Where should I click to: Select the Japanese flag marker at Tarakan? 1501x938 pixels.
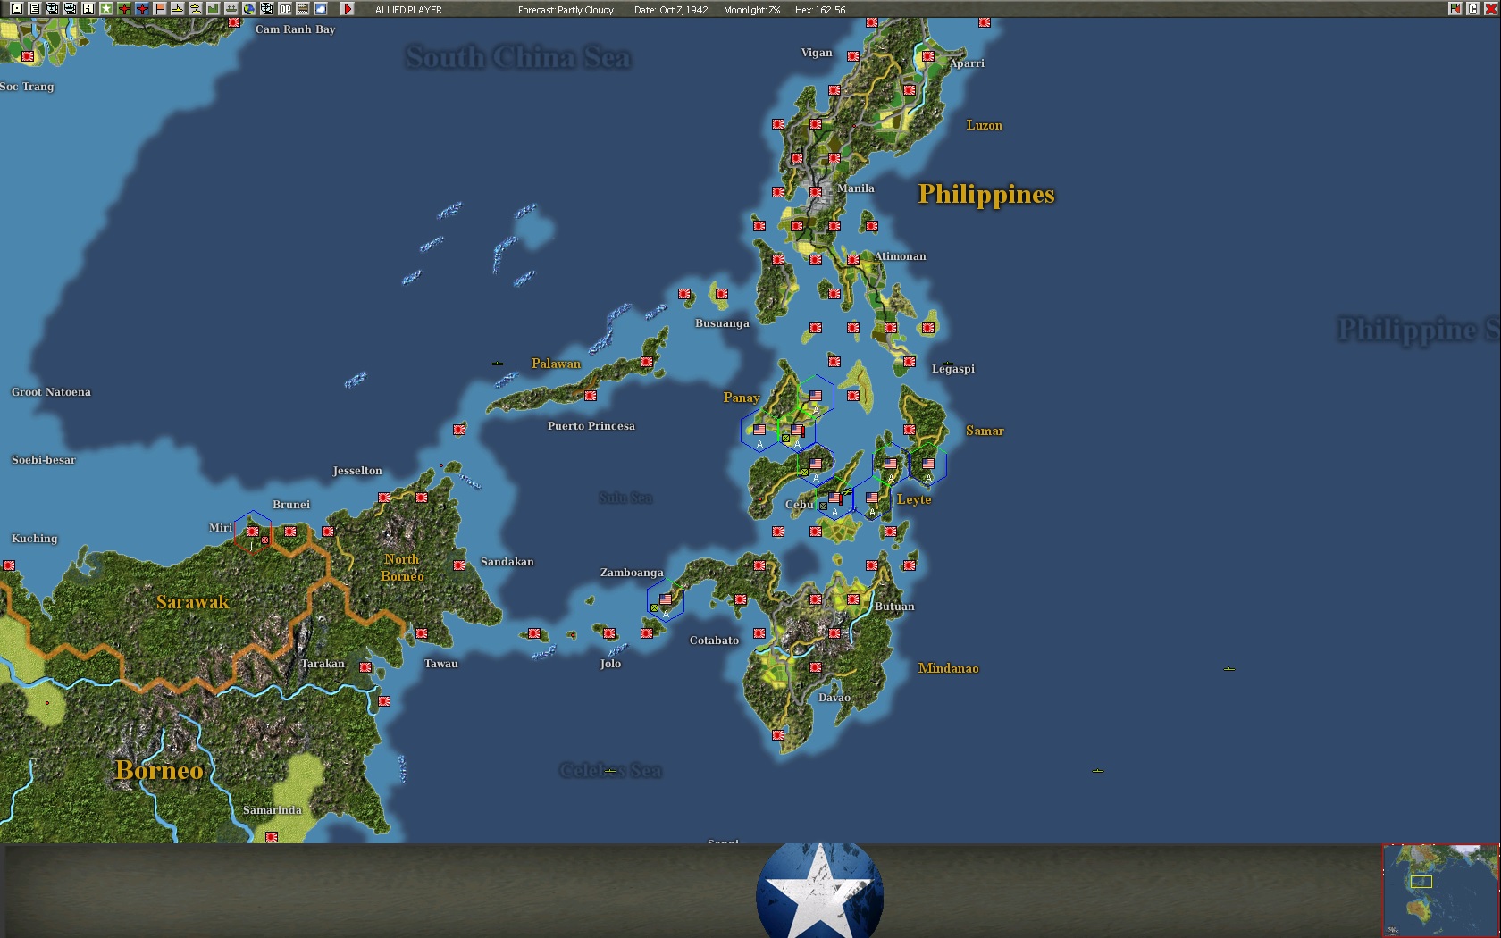365,667
